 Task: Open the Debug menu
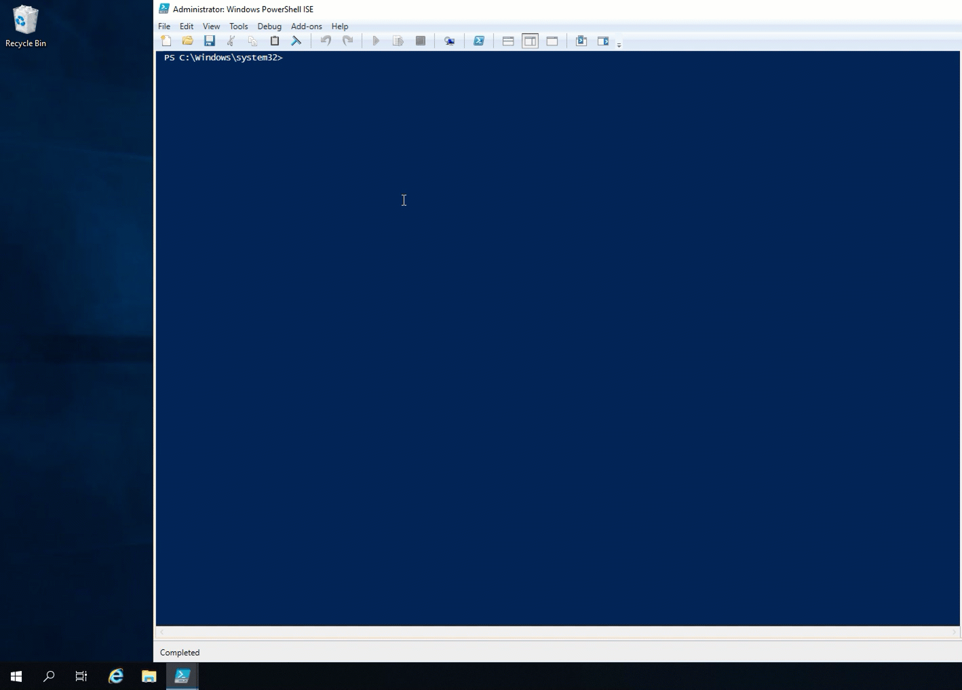[x=269, y=26]
